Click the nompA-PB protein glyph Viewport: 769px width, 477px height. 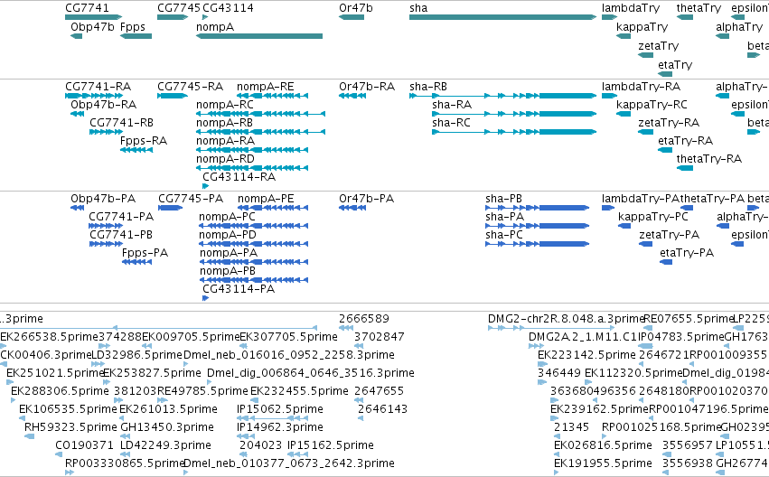(254, 280)
